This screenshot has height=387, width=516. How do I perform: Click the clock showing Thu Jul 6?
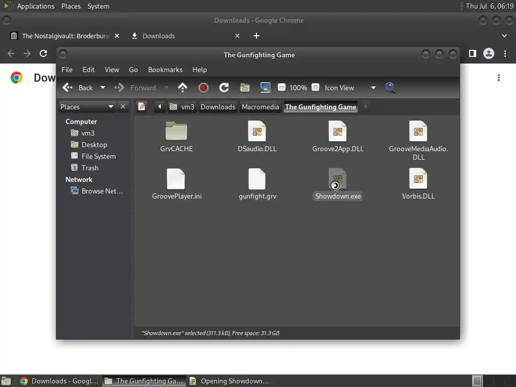(490, 6)
